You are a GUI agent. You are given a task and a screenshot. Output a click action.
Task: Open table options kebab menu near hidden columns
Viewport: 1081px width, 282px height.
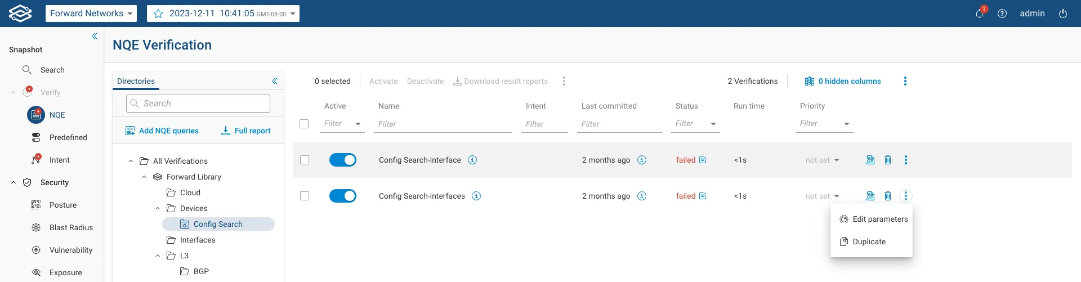coord(905,81)
